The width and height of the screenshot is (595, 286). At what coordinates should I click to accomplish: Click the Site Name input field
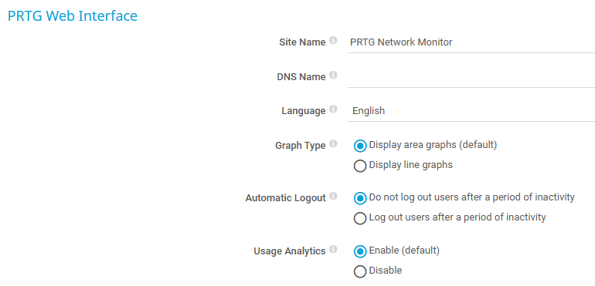[471, 42]
